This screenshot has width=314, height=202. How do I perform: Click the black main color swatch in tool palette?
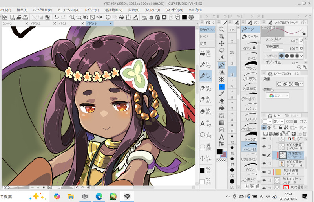point(220,151)
